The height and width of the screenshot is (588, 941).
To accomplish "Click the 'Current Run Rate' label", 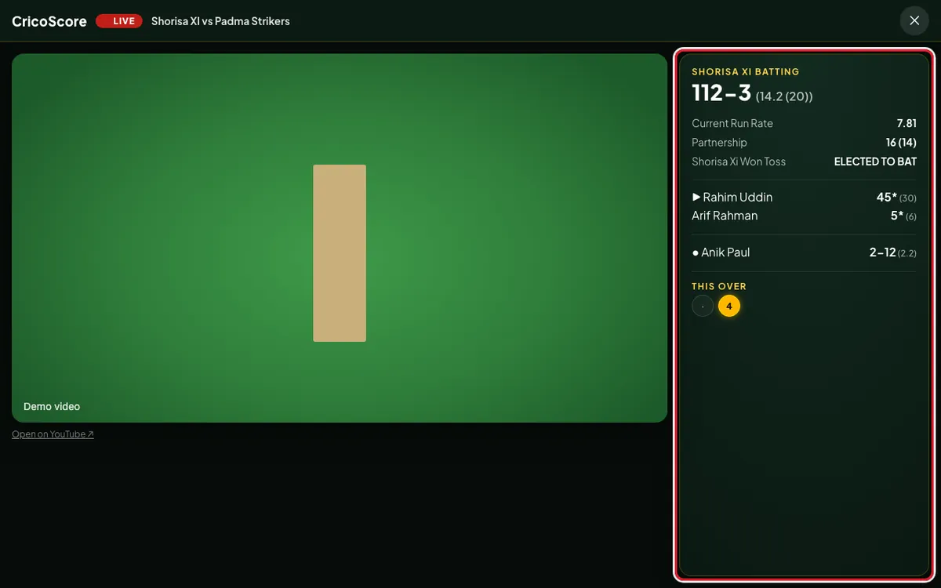I will (x=732, y=123).
